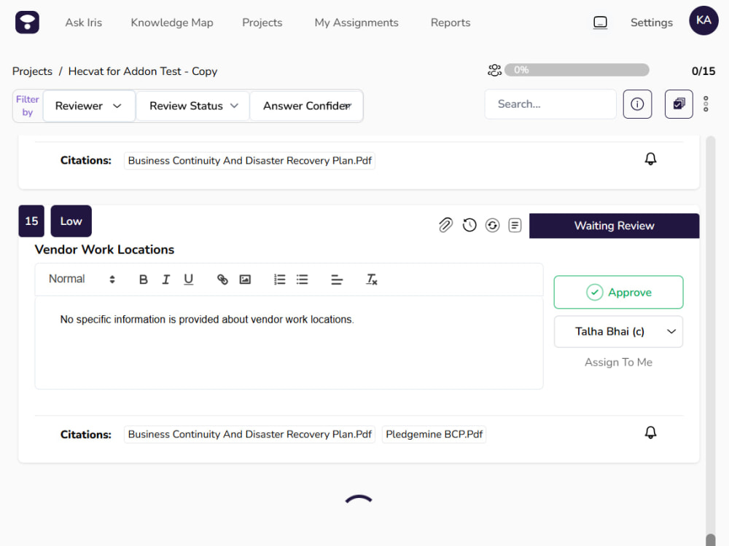This screenshot has width=729, height=546.
Task: Click the 0% progress bar
Action: tap(577, 70)
